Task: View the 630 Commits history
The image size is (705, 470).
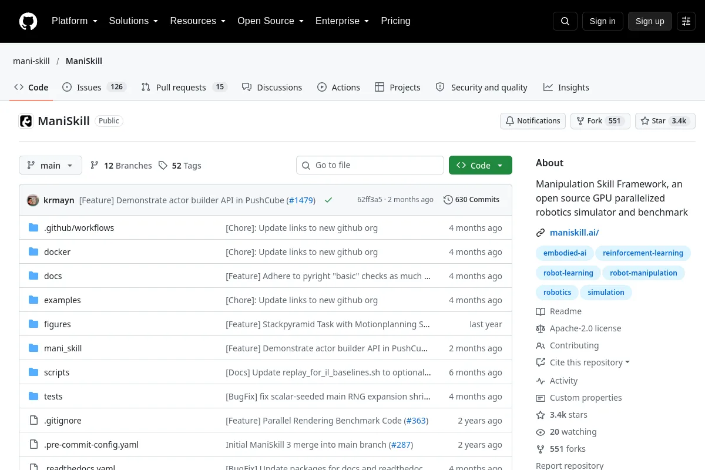Action: (472, 200)
